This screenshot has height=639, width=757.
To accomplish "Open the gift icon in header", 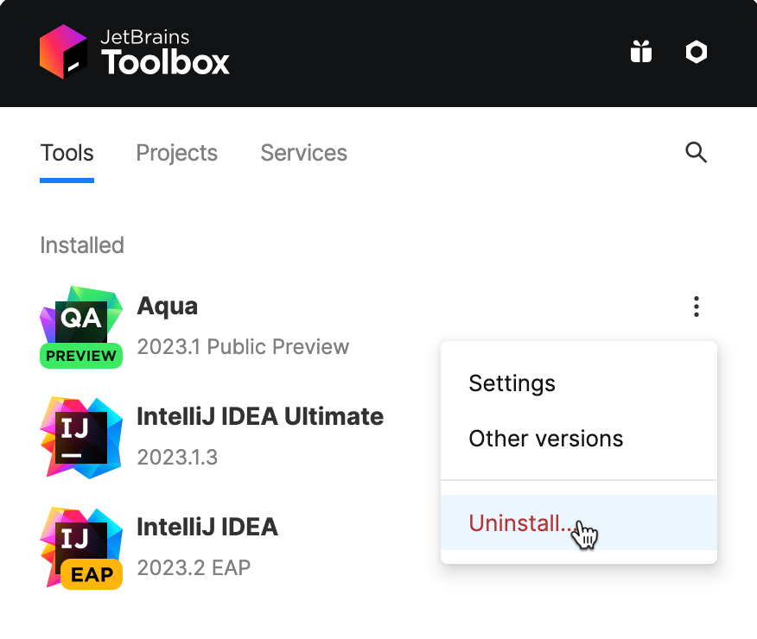I will pyautogui.click(x=640, y=53).
